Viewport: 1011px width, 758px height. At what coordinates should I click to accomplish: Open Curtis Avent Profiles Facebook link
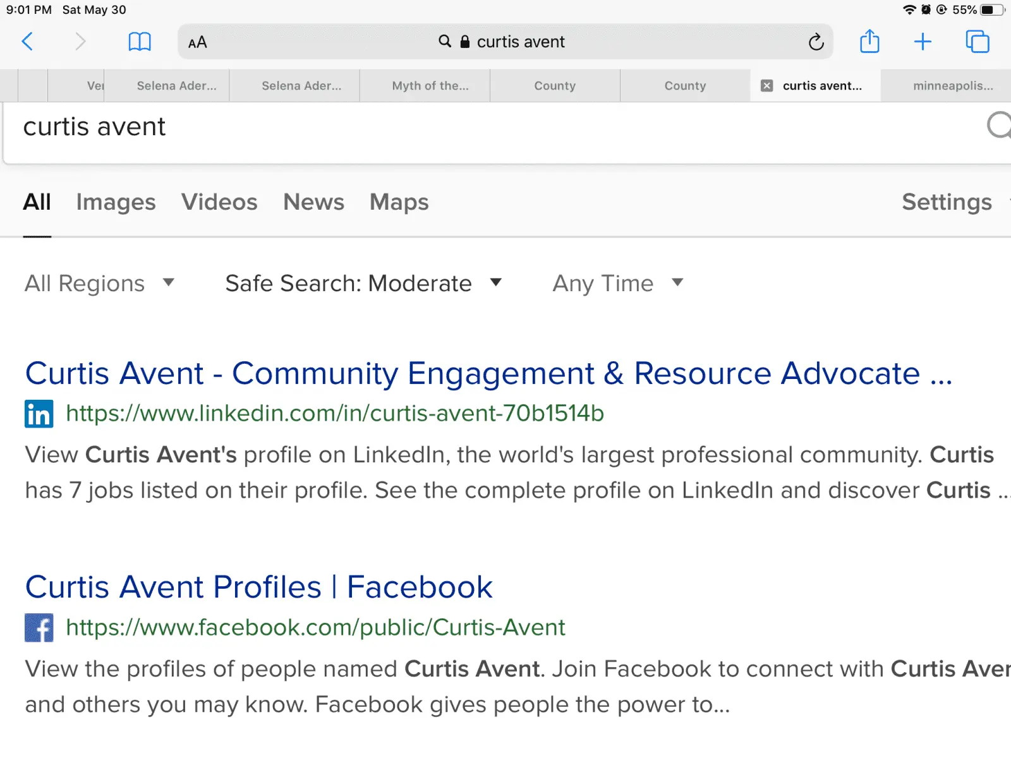[258, 587]
